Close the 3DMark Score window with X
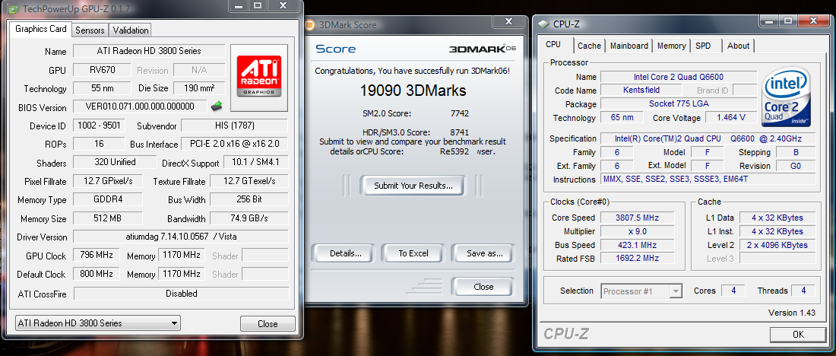This screenshot has width=836, height=356. point(508,21)
